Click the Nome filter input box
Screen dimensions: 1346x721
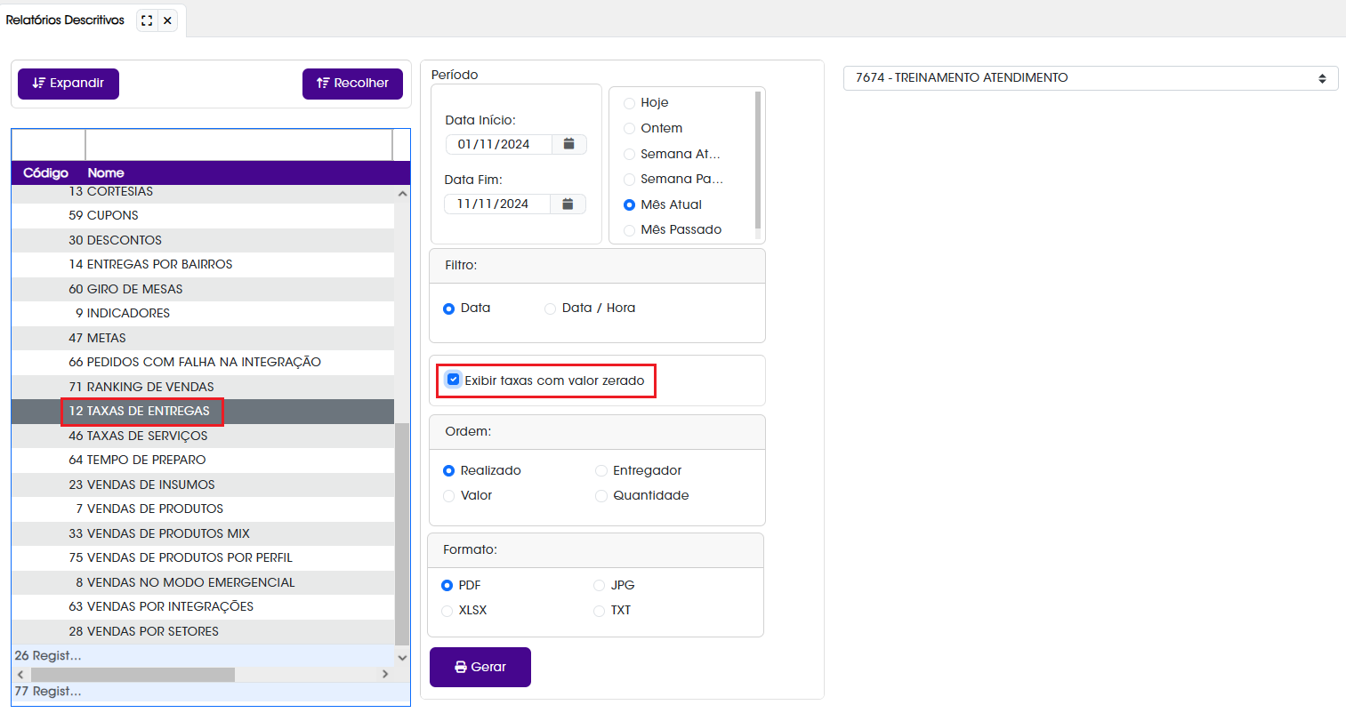pos(239,145)
